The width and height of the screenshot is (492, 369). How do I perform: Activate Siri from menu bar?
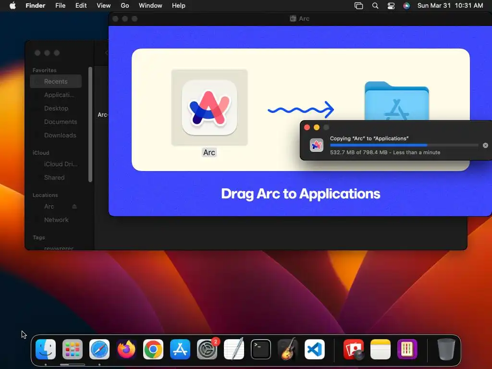click(x=406, y=6)
